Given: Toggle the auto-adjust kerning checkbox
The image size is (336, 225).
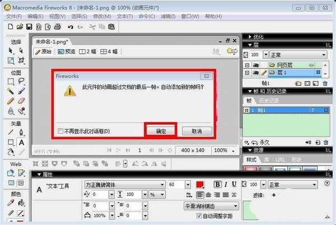Looking at the screenshot, I should 199,215.
